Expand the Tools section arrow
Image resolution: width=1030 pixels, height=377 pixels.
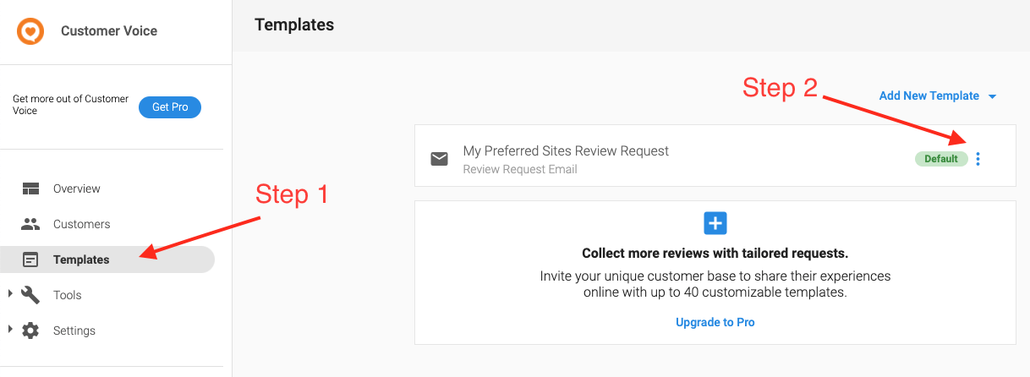coord(10,294)
